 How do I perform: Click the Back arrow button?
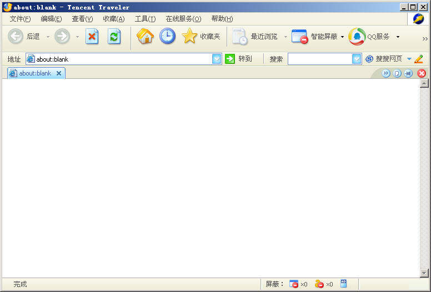point(16,36)
